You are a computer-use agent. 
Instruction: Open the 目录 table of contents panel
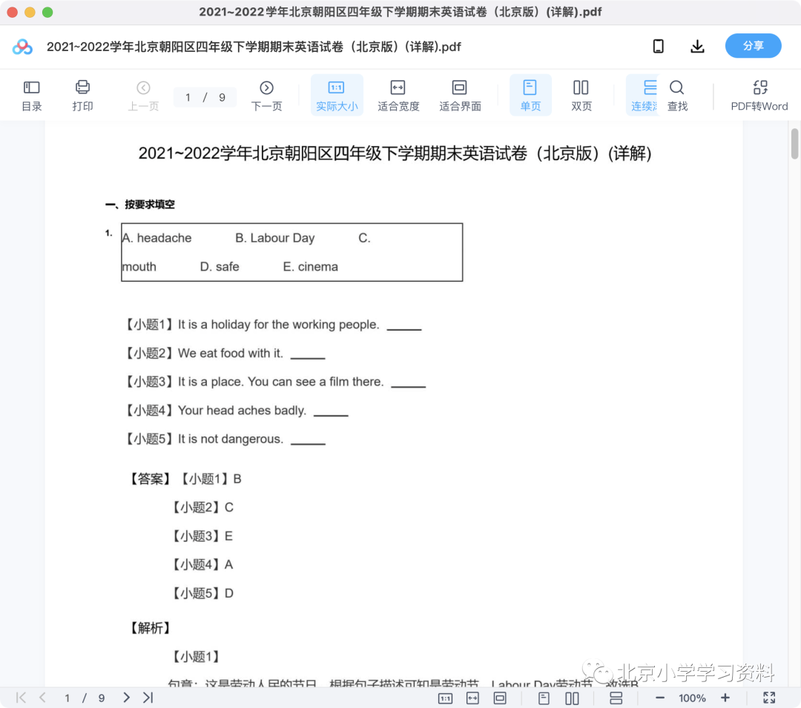point(32,96)
